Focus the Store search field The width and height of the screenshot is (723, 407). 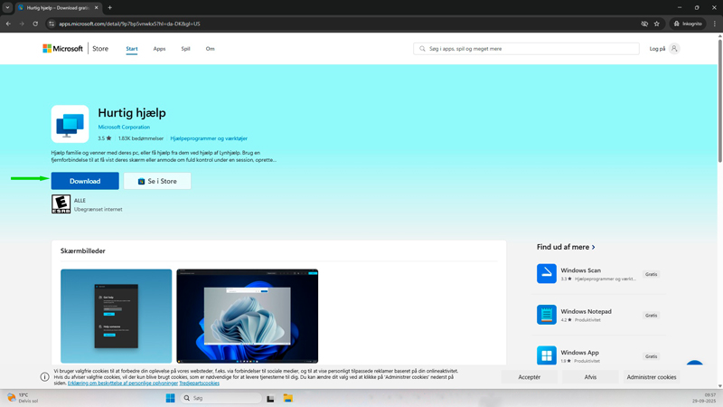(526, 49)
